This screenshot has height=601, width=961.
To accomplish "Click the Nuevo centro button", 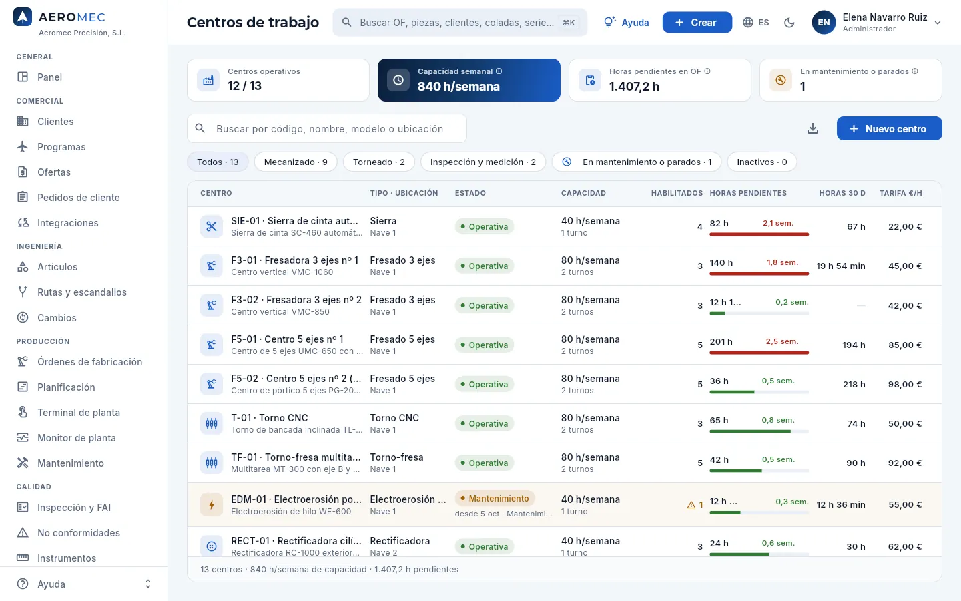I will 890,128.
